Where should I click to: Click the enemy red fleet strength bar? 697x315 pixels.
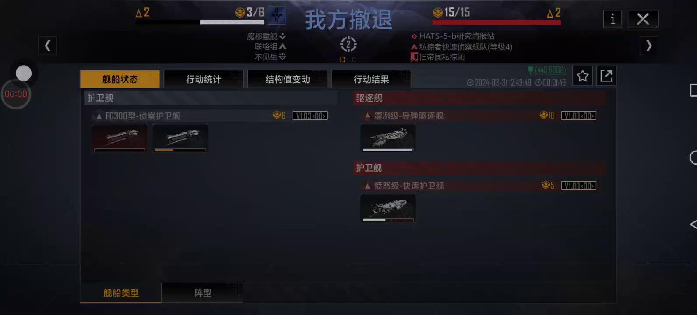(496, 22)
